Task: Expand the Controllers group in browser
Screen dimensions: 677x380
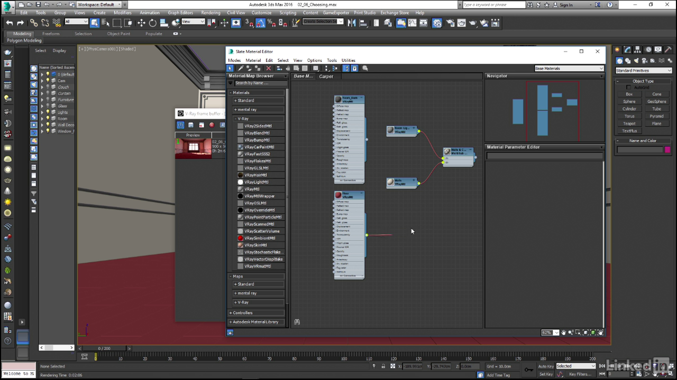Action: (x=257, y=312)
